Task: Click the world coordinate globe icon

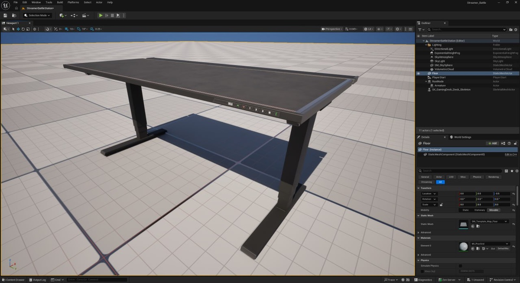Action: pyautogui.click(x=36, y=29)
